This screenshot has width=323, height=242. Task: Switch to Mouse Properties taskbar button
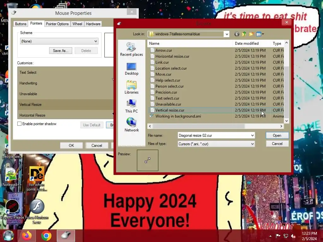click(66, 236)
